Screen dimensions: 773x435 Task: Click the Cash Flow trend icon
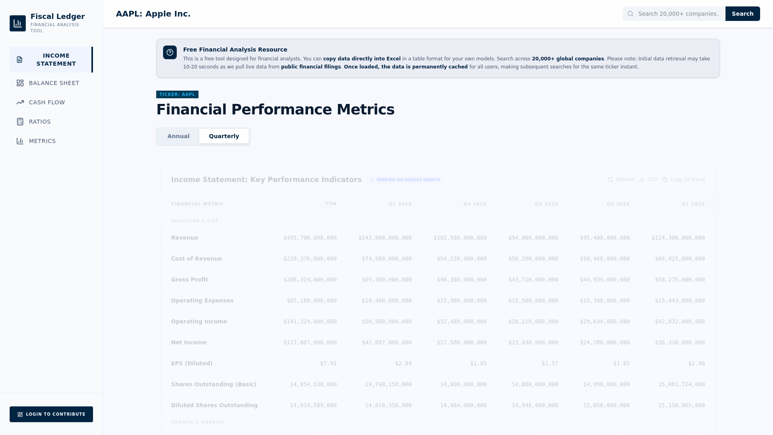tap(20, 102)
